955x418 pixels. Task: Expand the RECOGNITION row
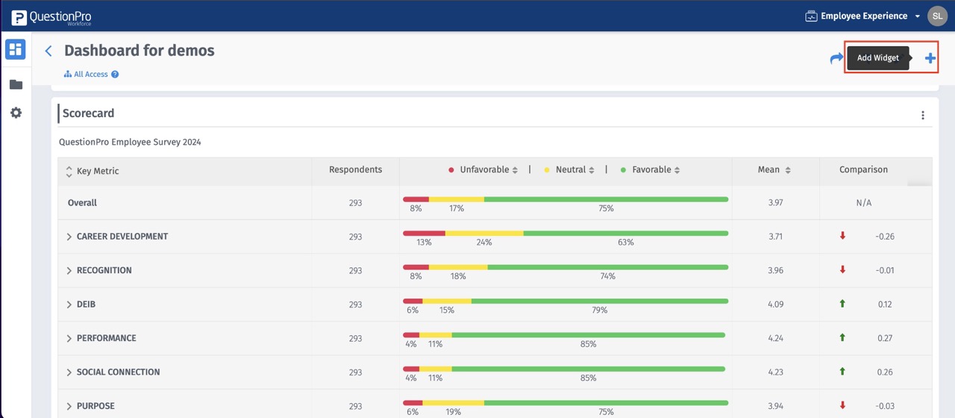pos(69,270)
